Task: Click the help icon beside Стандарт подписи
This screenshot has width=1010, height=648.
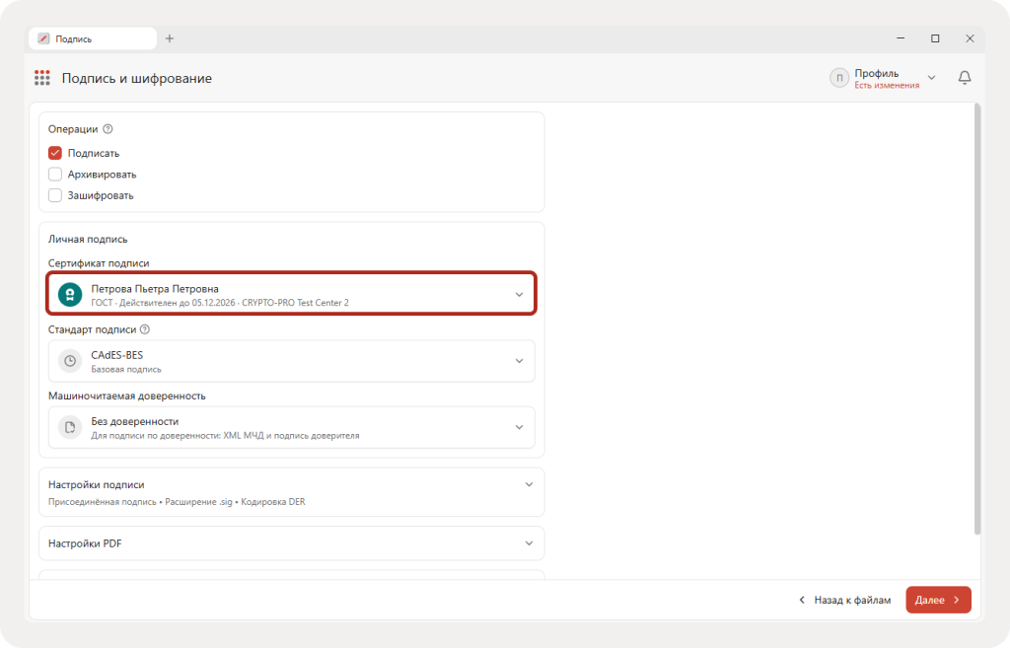Action: click(145, 329)
